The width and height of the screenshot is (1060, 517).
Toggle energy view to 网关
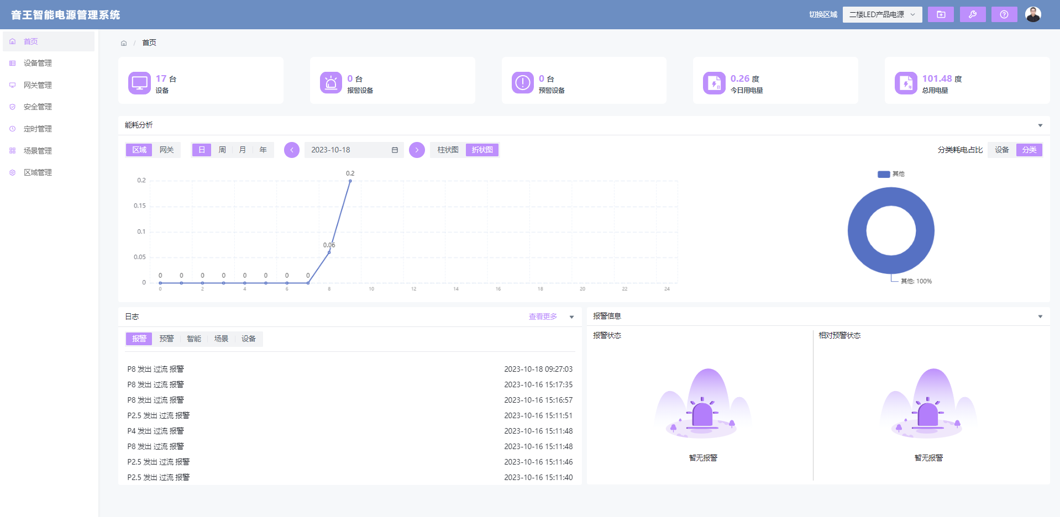[166, 150]
